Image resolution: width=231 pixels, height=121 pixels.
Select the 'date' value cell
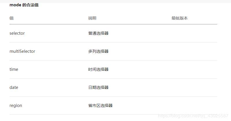tap(14, 87)
